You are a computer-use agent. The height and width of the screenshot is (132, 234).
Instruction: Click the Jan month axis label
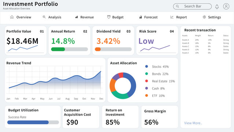coord(8,99)
